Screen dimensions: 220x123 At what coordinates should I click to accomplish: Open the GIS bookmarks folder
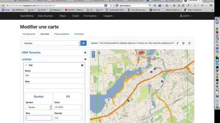(32, 10)
